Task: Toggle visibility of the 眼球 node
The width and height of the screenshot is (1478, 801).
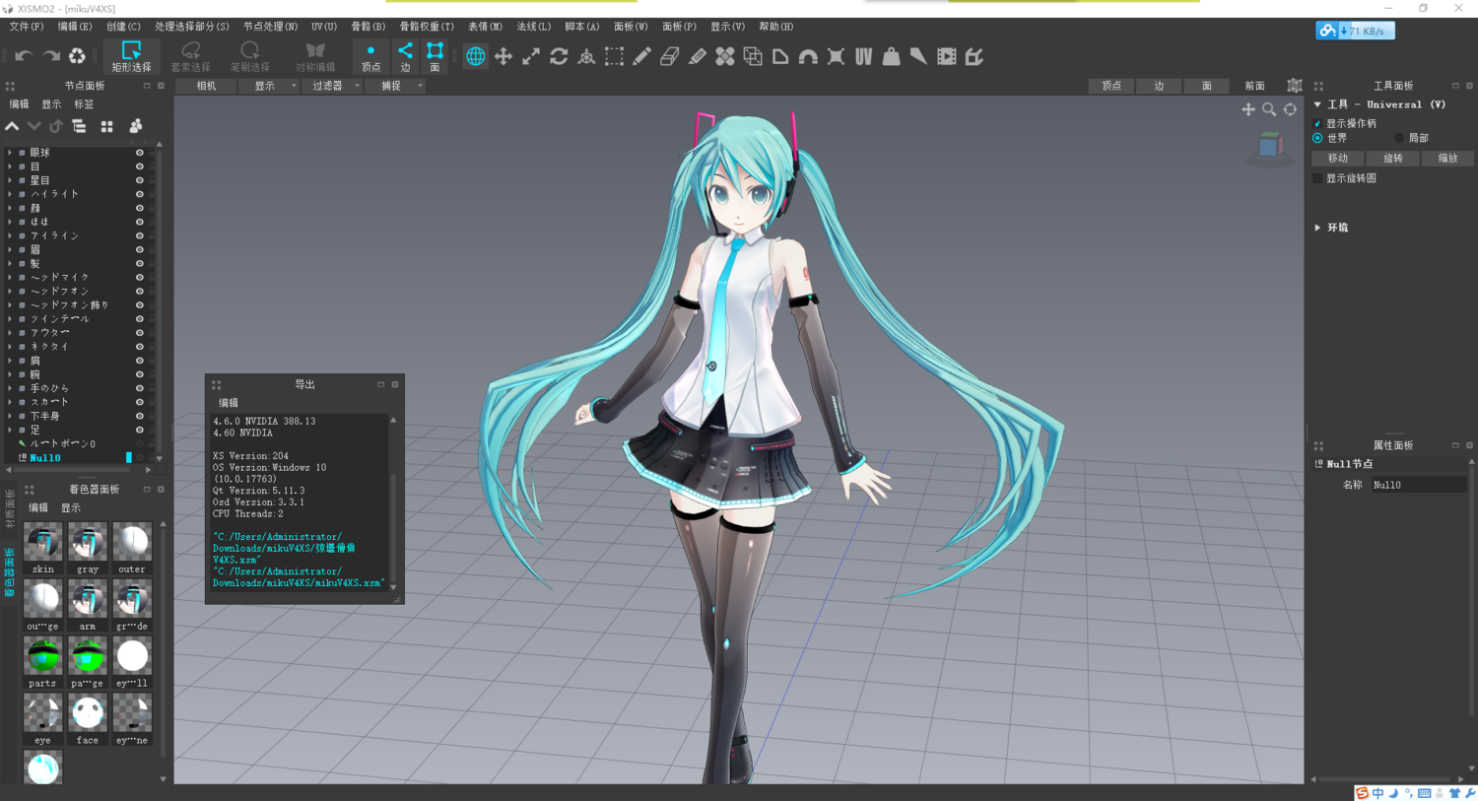Action: 140,153
